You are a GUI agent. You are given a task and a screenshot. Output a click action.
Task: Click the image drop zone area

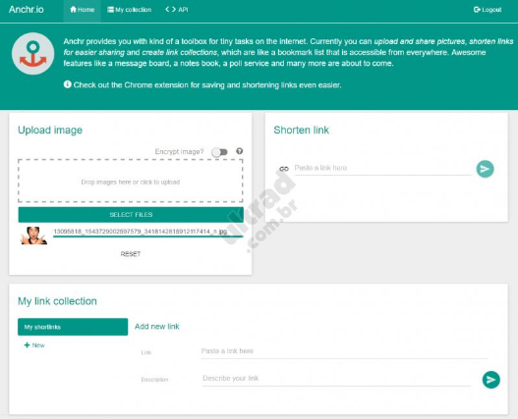pos(131,181)
